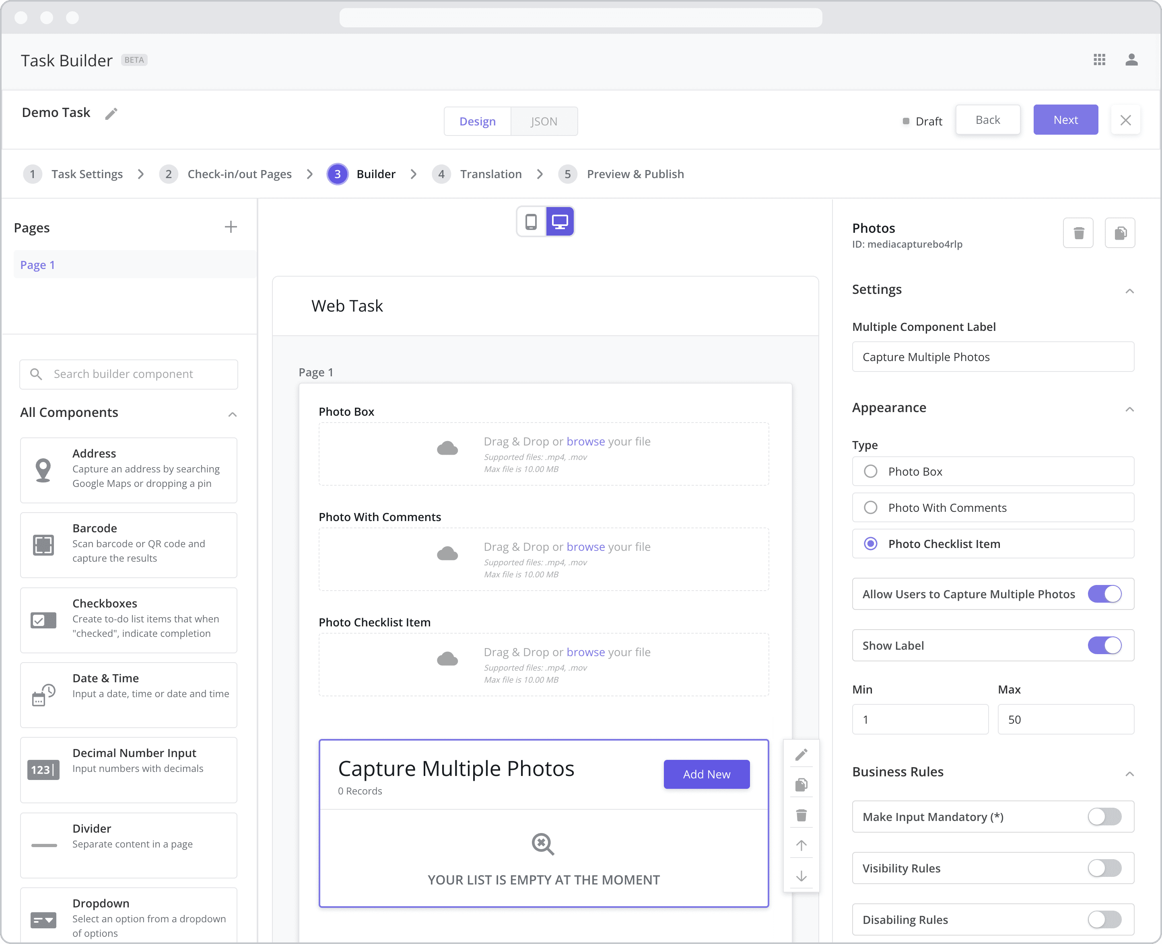Screen dimensions: 1162x944
Task: Delete Photos component trash icon in properties panel
Action: tap(1078, 233)
